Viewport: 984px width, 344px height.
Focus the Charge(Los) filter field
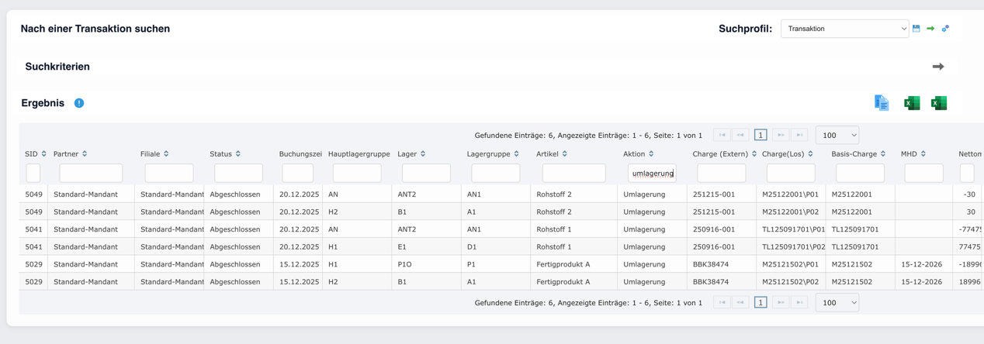pos(791,173)
